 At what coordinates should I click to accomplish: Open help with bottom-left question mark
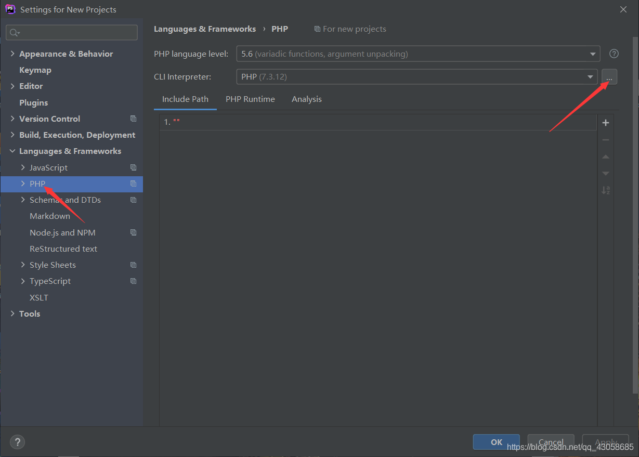point(17,442)
